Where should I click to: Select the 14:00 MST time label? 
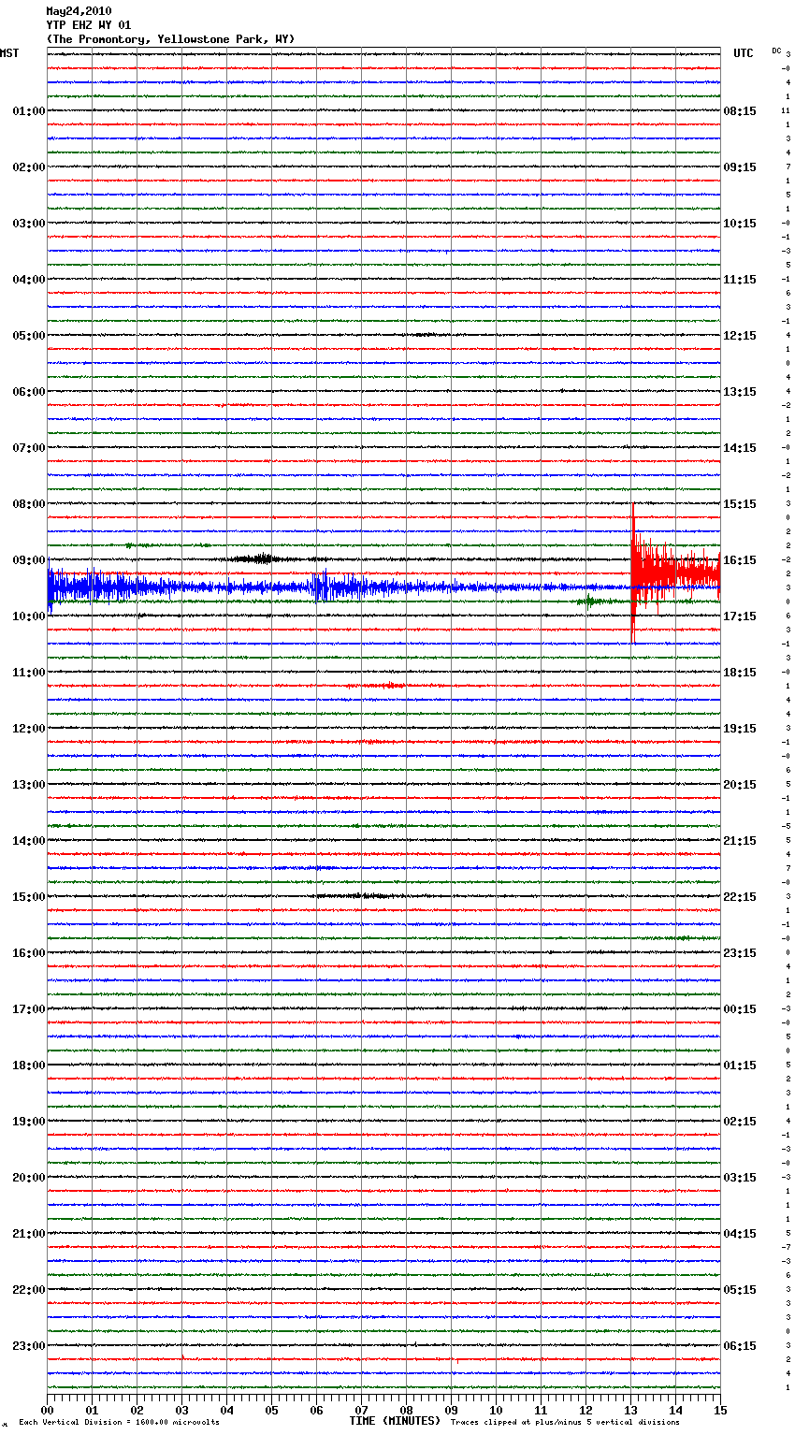point(28,841)
